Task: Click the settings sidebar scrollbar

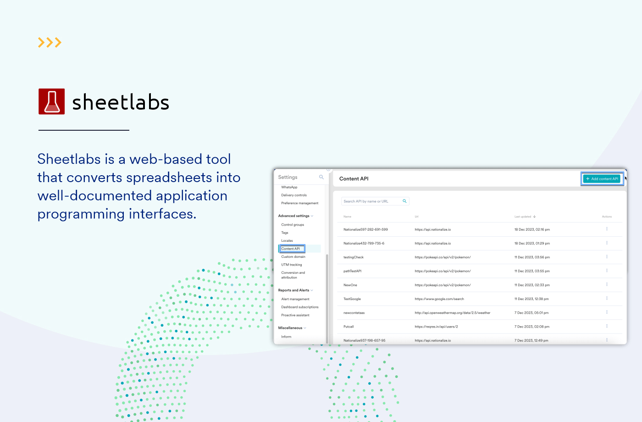Action: (x=327, y=298)
